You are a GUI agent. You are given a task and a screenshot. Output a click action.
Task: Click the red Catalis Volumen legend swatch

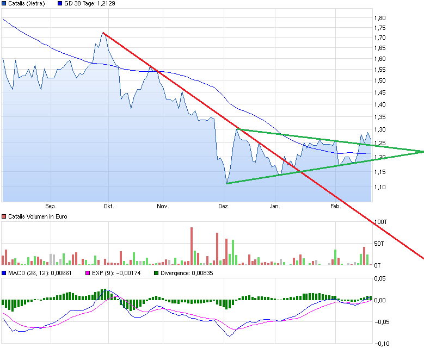pyautogui.click(x=4, y=216)
